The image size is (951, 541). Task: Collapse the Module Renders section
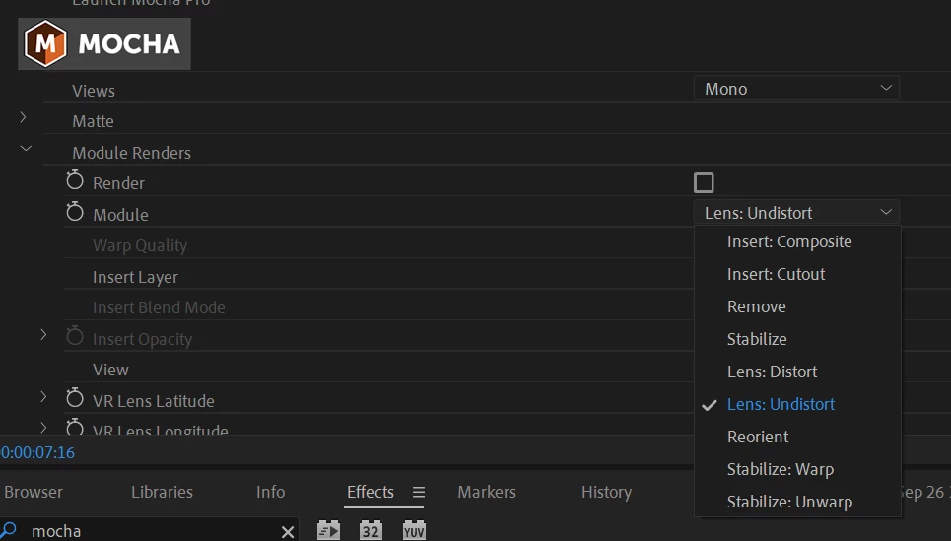26,148
